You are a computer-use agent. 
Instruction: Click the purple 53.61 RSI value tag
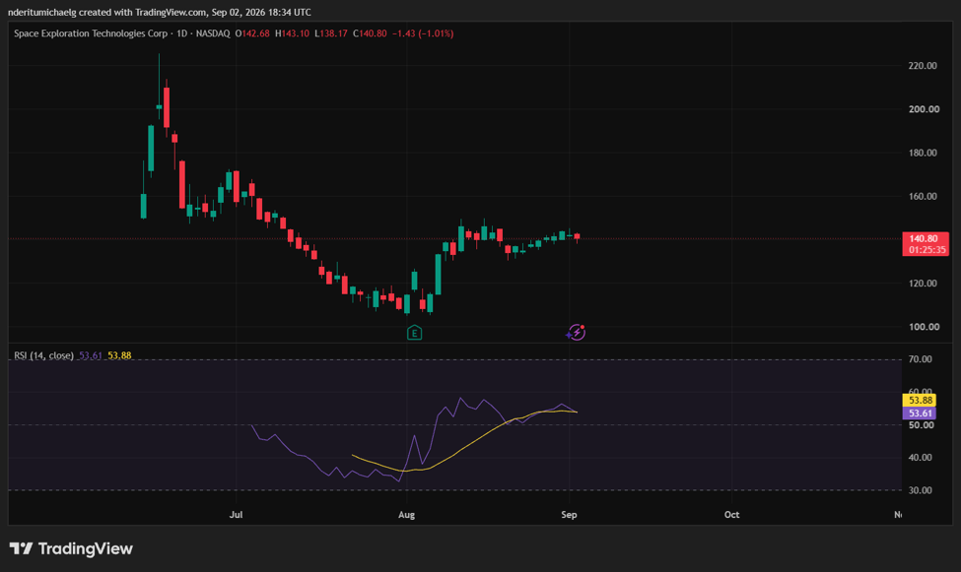tap(920, 413)
